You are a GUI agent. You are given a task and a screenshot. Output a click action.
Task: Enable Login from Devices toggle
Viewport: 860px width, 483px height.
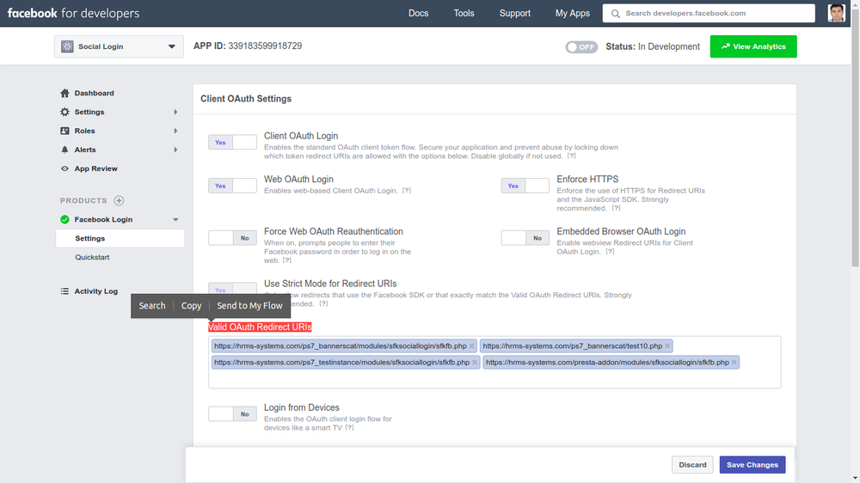(x=232, y=414)
